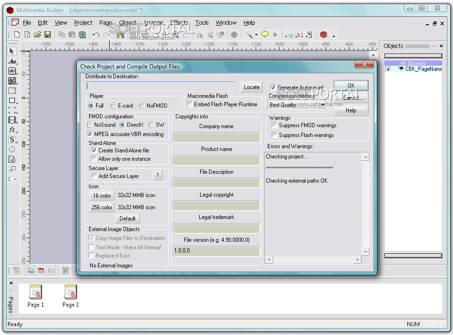Click the Save floppy disk icon
Viewport: 453px width, 335px height.
(48, 34)
